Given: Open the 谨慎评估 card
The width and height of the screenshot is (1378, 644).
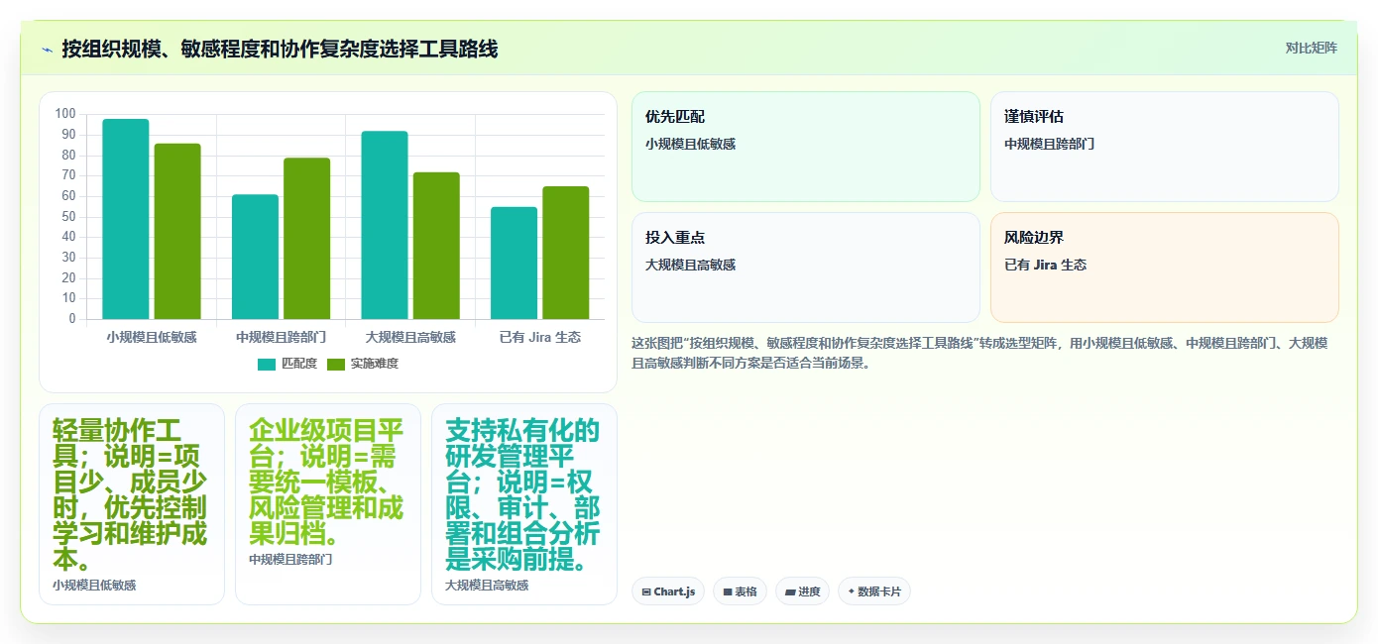Looking at the screenshot, I should (x=1164, y=147).
